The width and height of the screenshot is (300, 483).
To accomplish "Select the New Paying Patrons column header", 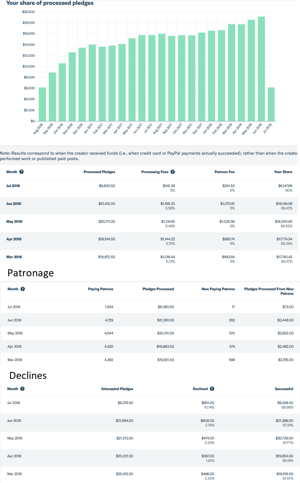I will [218, 289].
